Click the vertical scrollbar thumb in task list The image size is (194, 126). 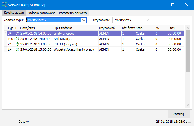coord(188,51)
